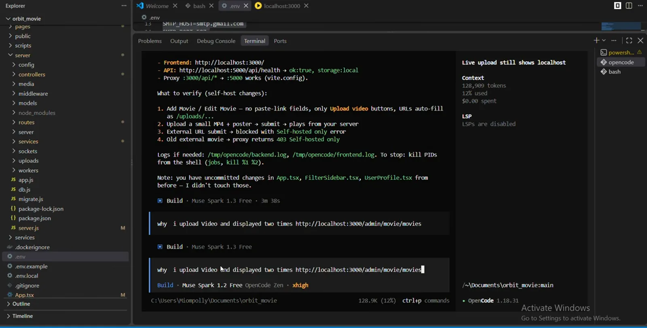Open the Explorer views and more actions menu
Viewport: 647px width, 328px height.
coord(124,6)
